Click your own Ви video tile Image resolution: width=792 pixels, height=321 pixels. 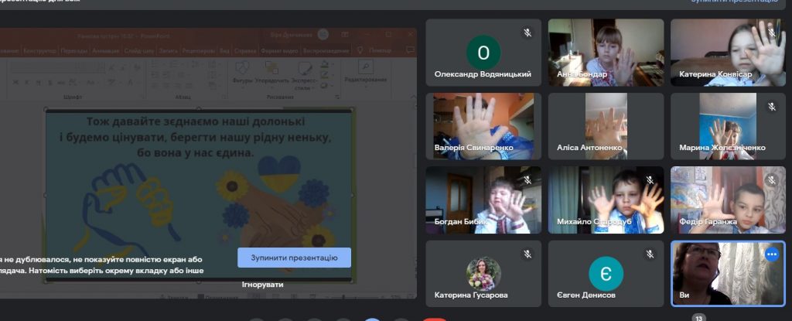point(728,274)
